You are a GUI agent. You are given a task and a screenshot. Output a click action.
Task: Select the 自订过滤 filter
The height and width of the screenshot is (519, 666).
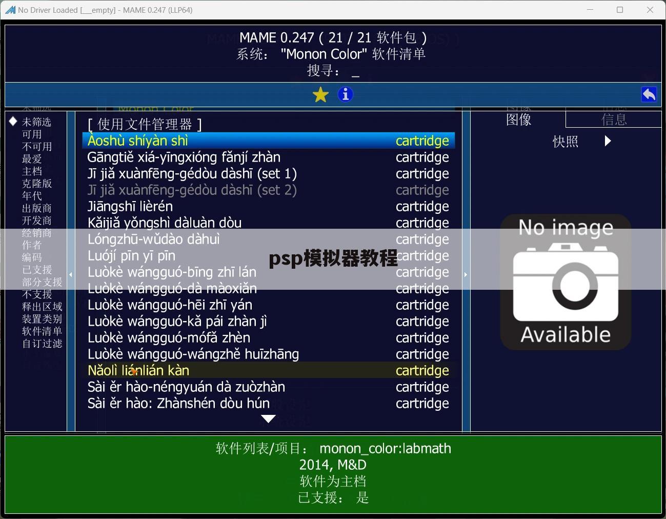[x=42, y=344]
